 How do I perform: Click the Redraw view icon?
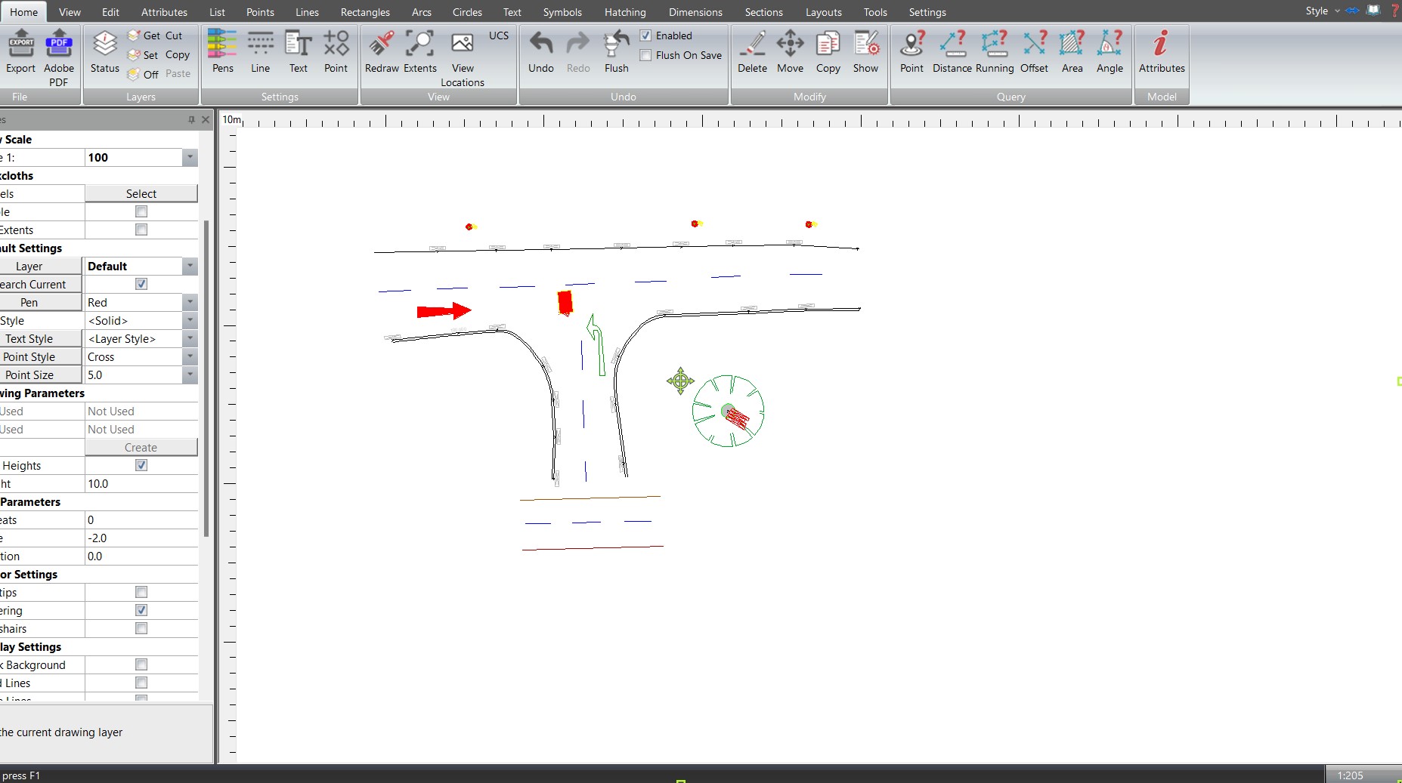[382, 44]
